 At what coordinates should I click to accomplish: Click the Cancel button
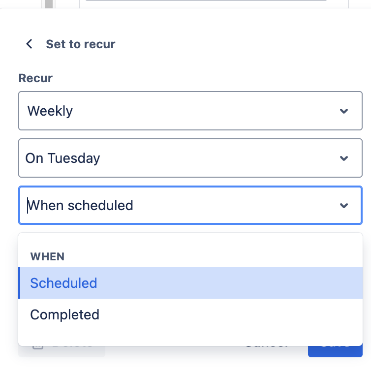pyautogui.click(x=266, y=347)
